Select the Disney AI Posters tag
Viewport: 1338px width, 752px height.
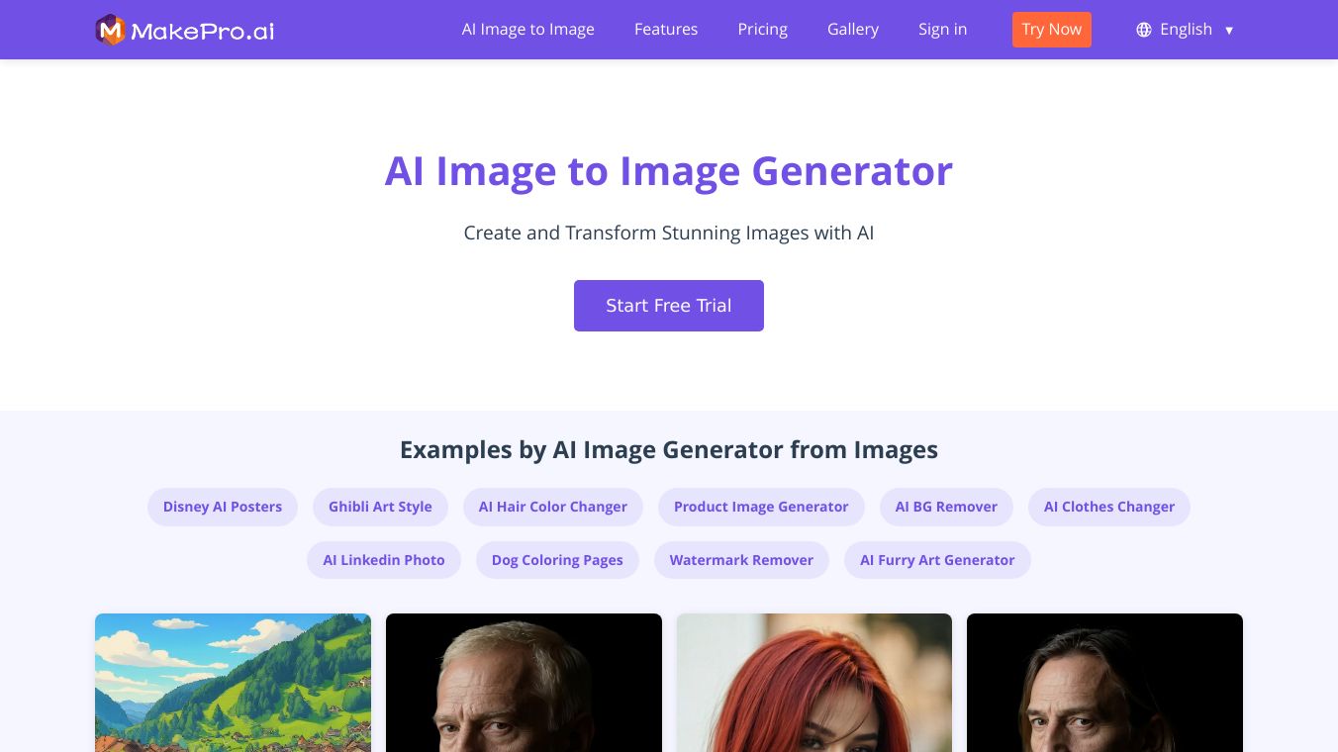coord(223,507)
